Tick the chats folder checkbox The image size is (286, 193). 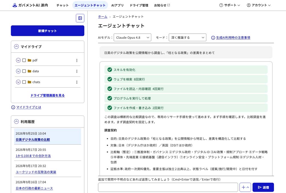[x=24, y=82]
